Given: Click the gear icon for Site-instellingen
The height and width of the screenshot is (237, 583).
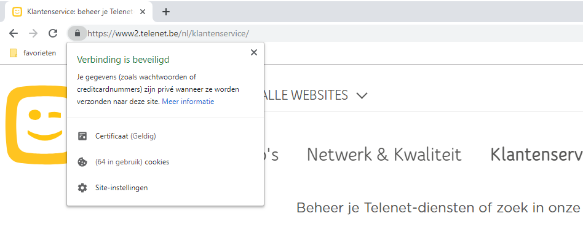Looking at the screenshot, I should 82,188.
